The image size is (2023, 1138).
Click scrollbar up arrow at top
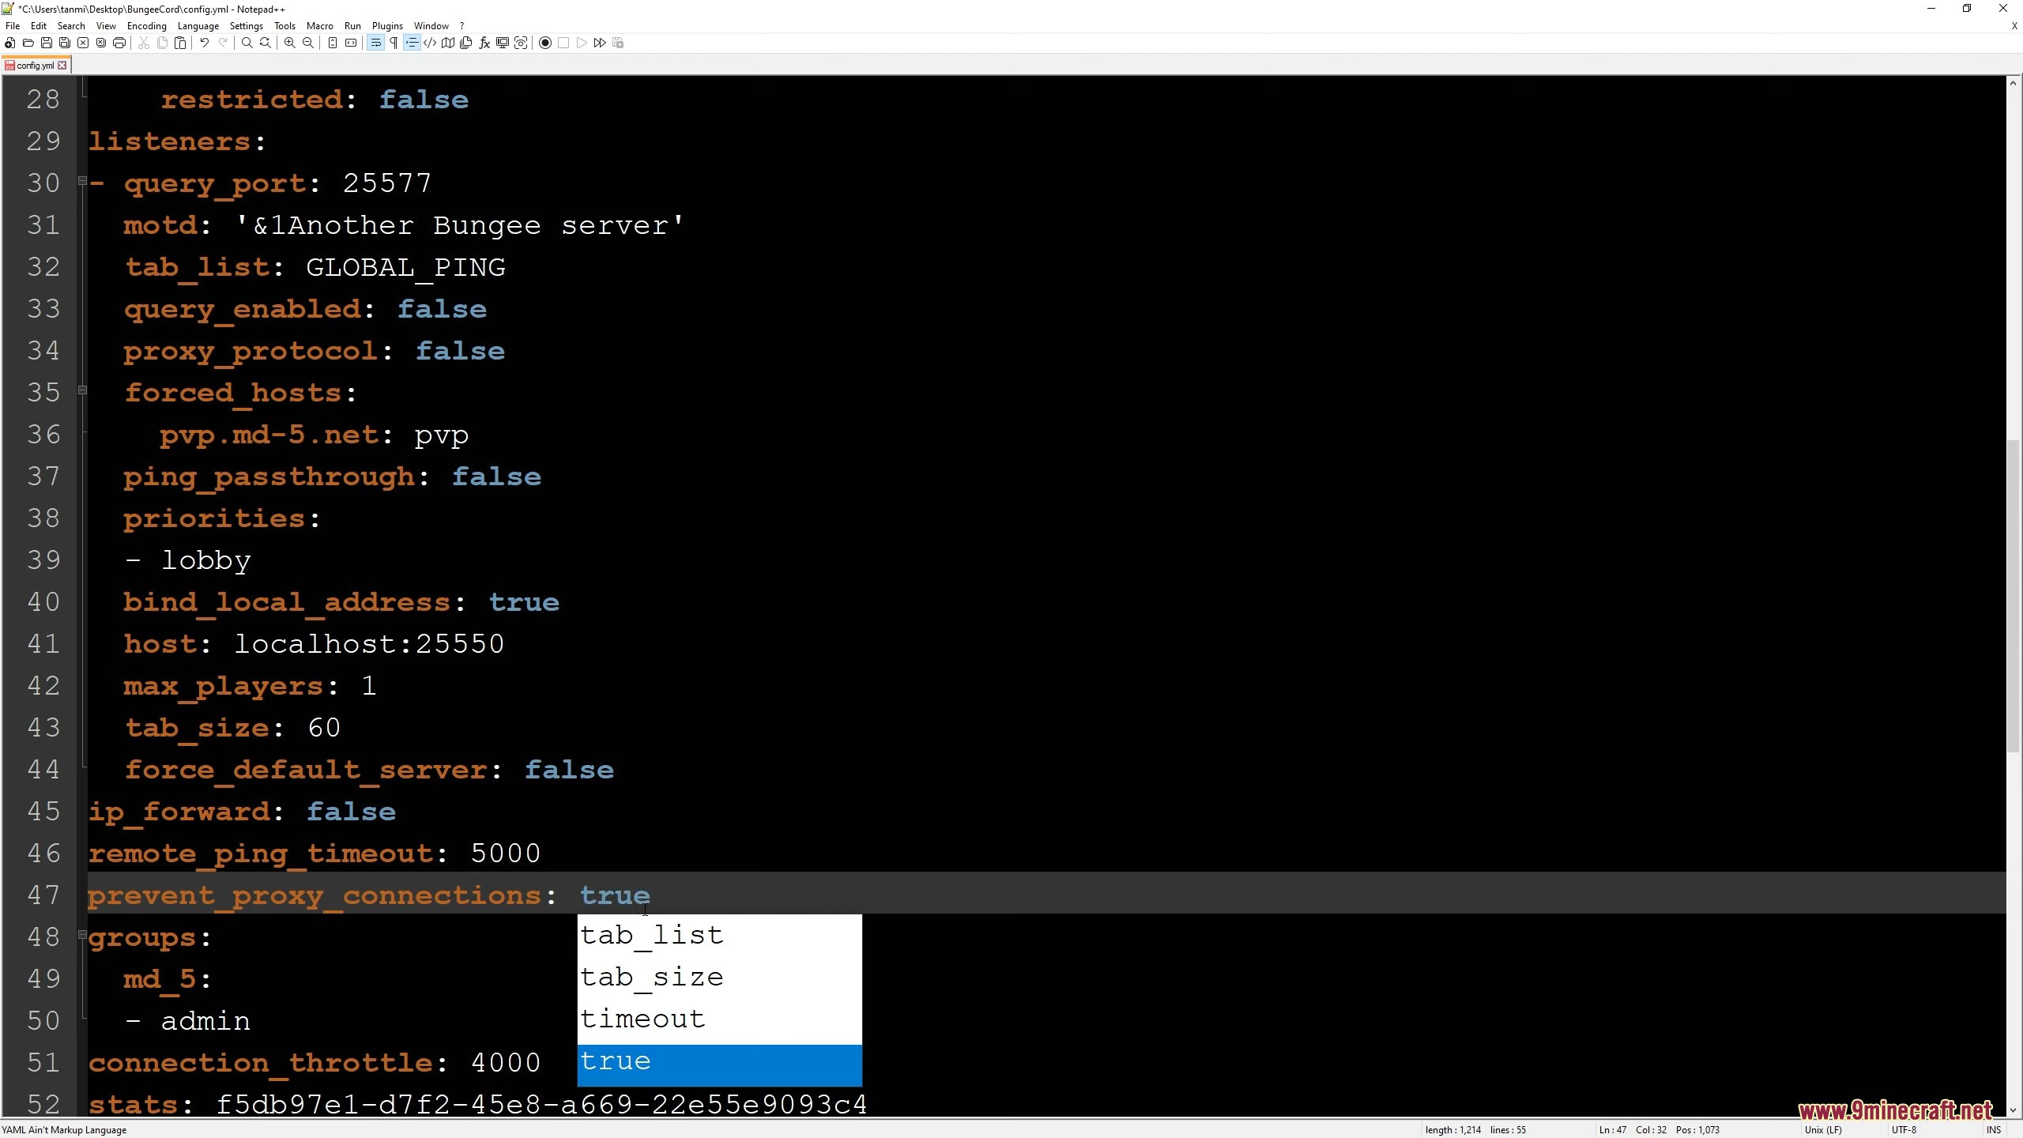pos(2014,83)
